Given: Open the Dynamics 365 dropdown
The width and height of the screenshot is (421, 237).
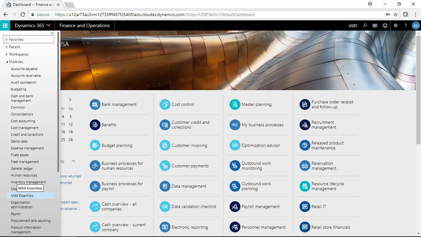Looking at the screenshot, I should [x=32, y=26].
